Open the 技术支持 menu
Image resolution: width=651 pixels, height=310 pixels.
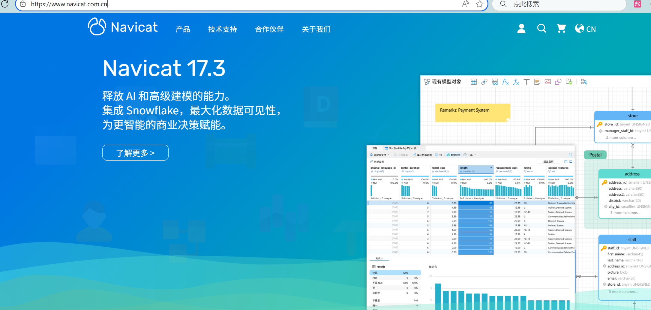click(x=223, y=29)
